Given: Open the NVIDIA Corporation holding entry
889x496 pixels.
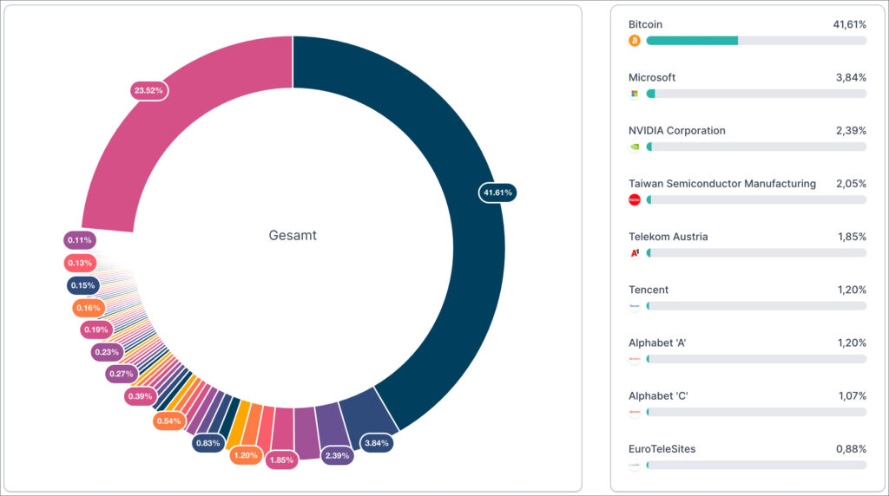Looking at the screenshot, I should point(676,131).
